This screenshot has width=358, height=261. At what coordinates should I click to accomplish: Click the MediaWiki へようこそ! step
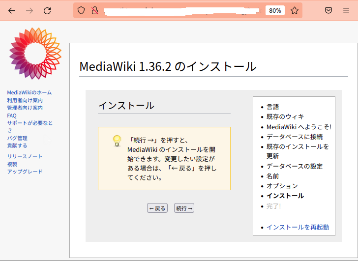(299, 127)
